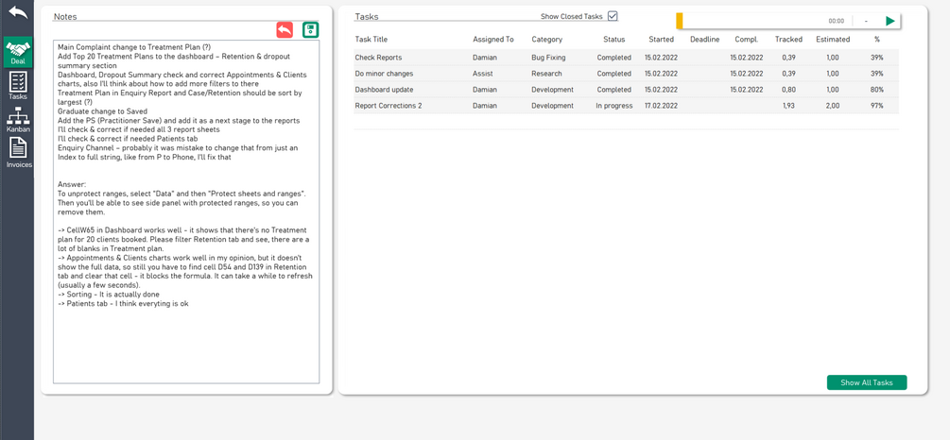Click the 'Research' category cell
Screen dimensions: 950x440
coord(546,74)
